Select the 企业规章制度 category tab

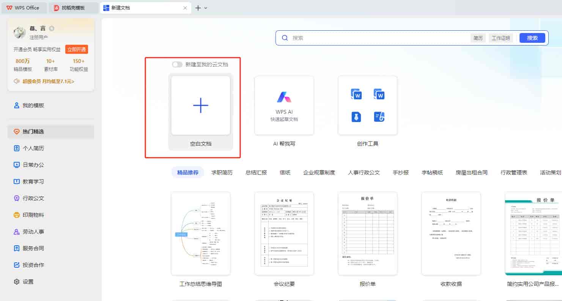click(x=319, y=172)
